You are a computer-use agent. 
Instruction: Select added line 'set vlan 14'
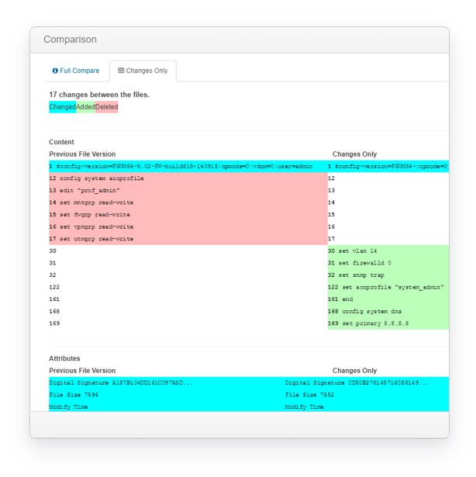click(x=388, y=251)
